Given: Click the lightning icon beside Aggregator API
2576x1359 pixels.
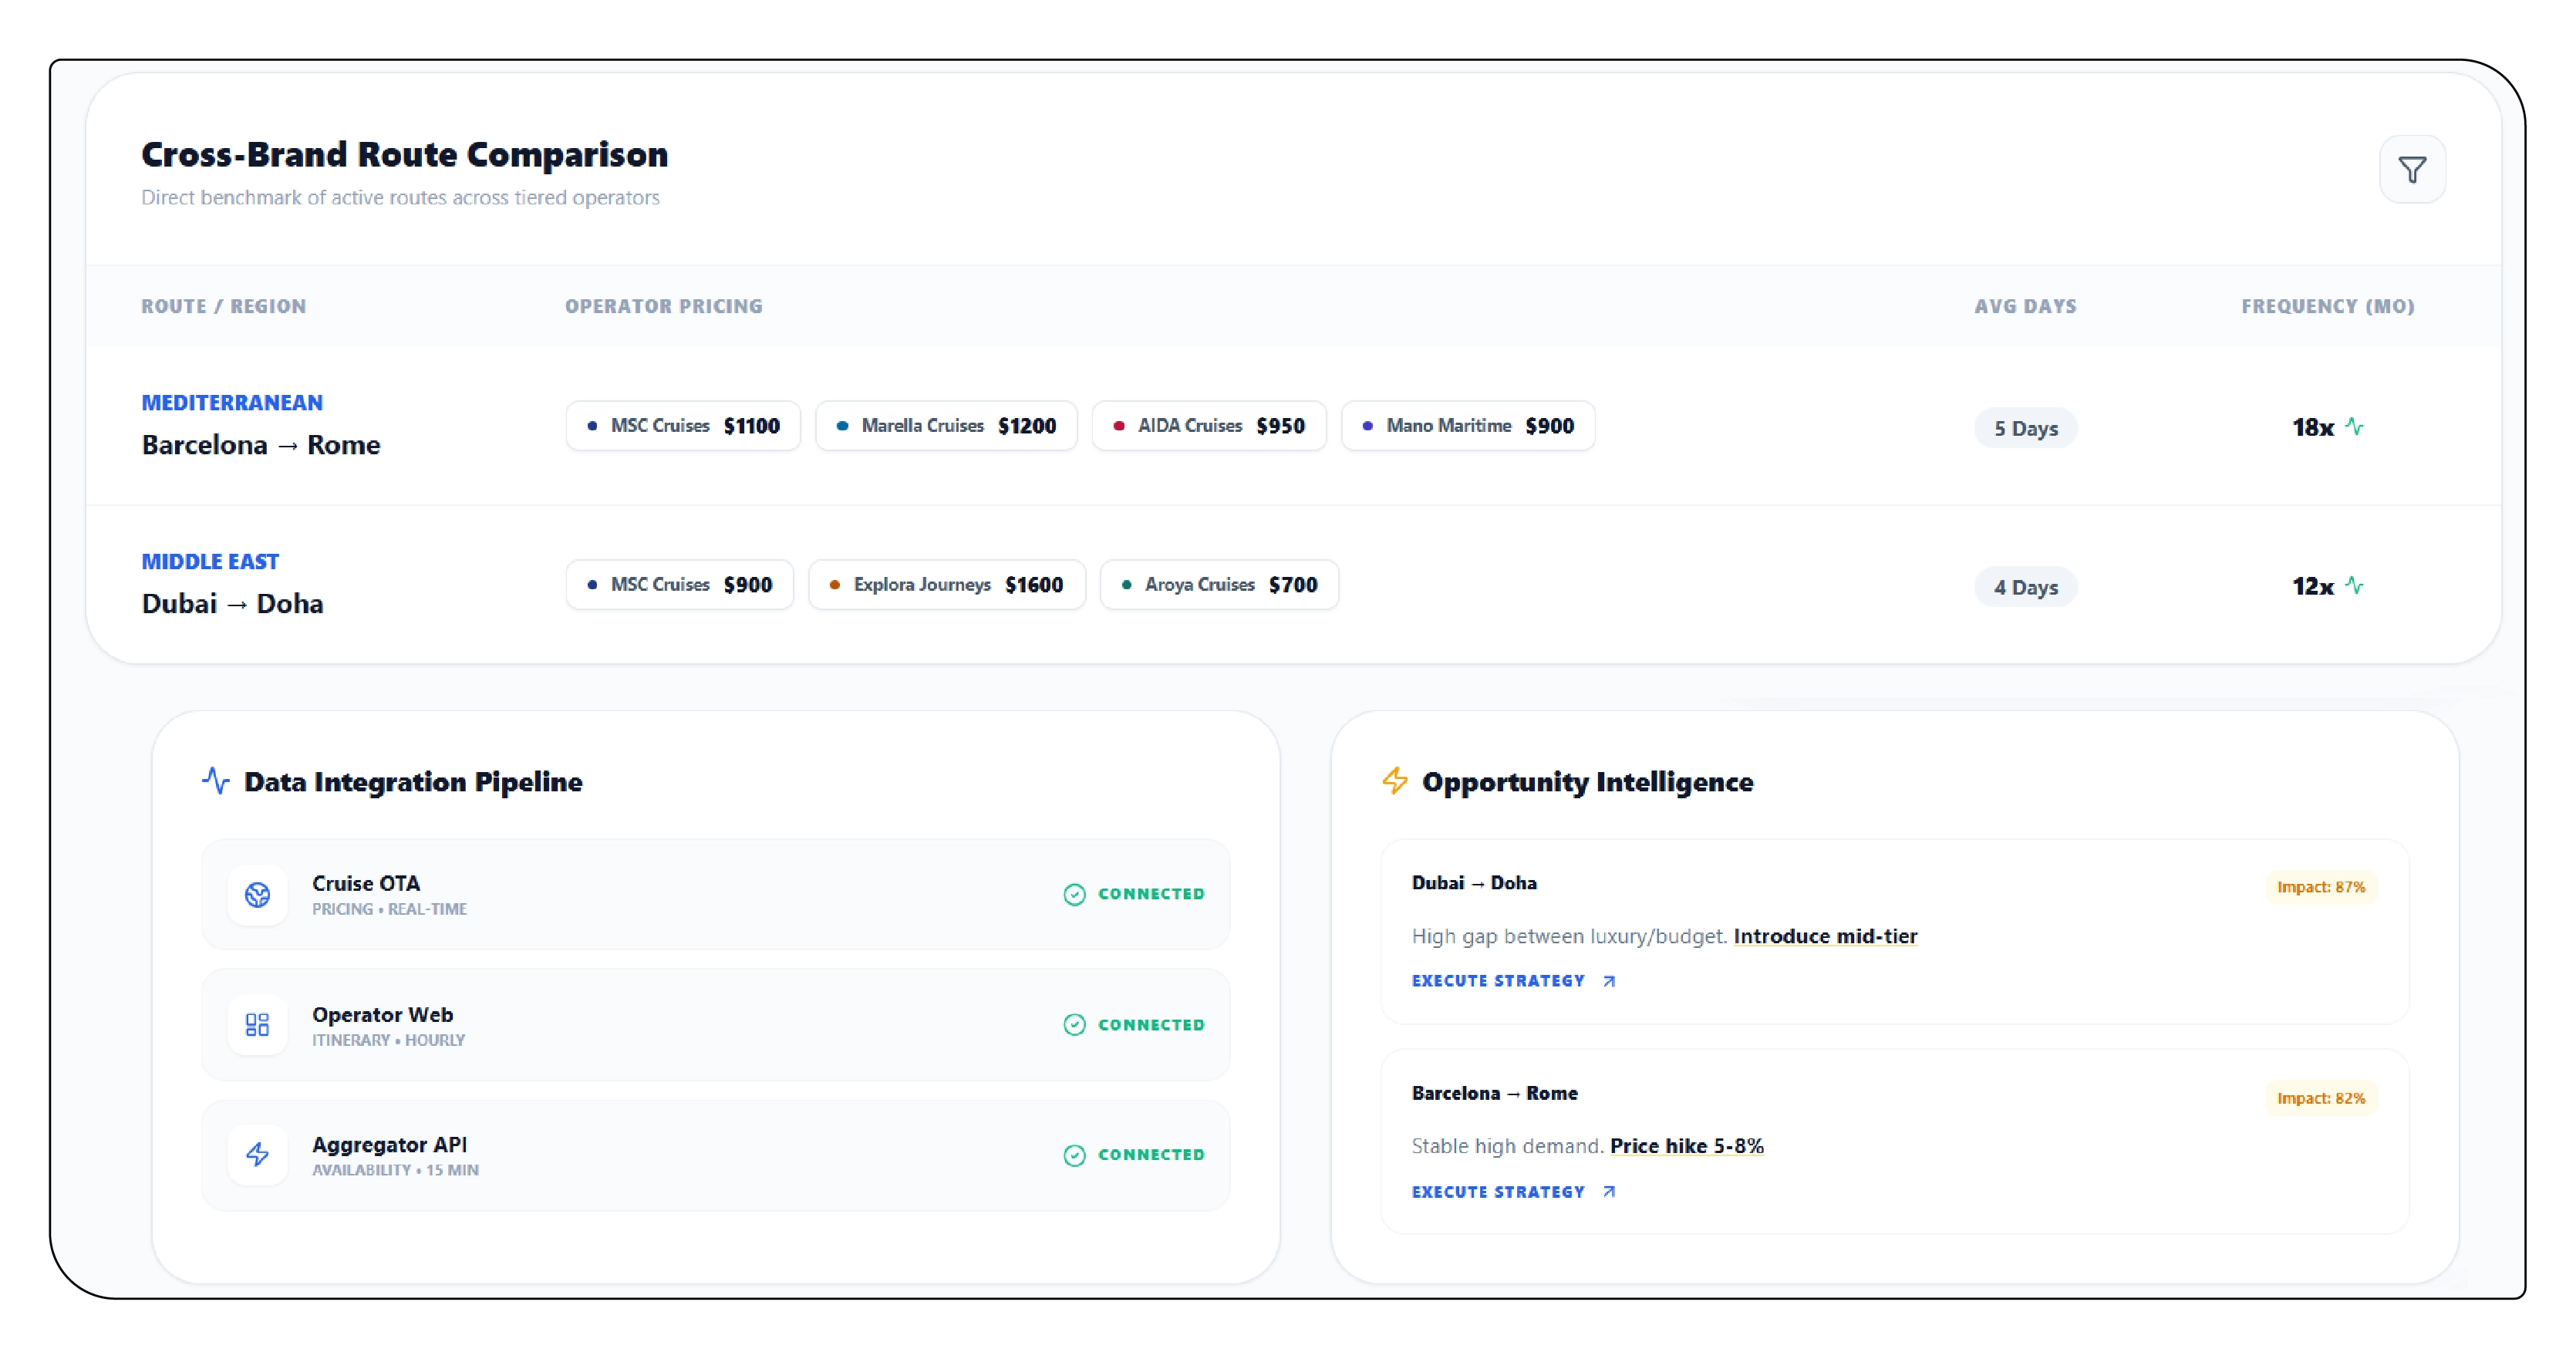Looking at the screenshot, I should tap(257, 1155).
